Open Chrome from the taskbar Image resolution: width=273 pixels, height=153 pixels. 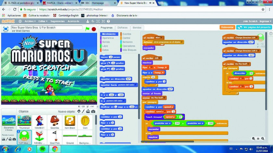pyautogui.click(x=55, y=149)
